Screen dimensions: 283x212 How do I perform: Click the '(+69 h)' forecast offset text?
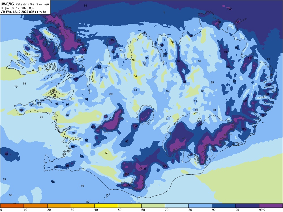pyautogui.click(x=40, y=12)
